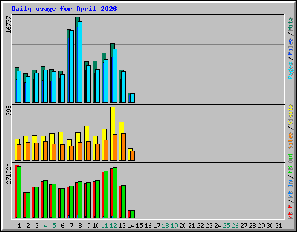
Task: Click the green kB Out bar for day 1
Action: (19, 192)
